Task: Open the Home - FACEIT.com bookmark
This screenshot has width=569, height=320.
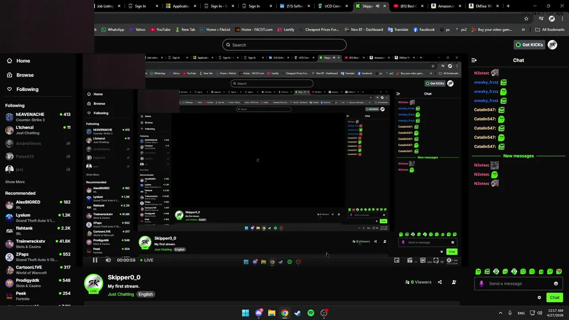Action: click(x=253, y=30)
